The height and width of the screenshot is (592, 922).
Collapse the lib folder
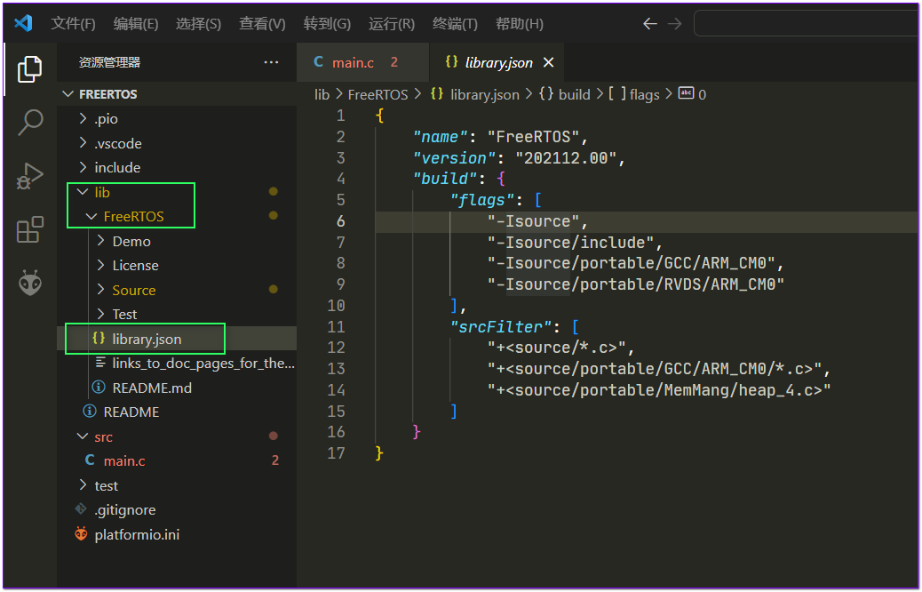83,192
